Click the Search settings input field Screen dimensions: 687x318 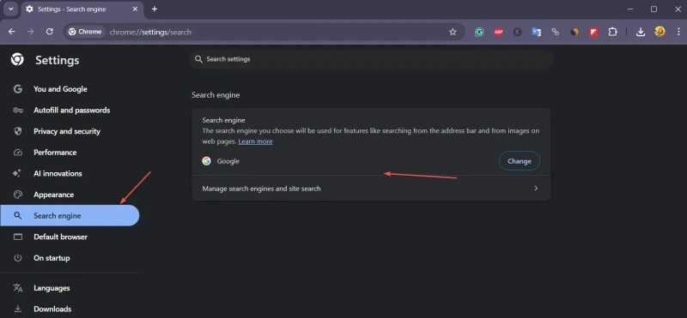(x=371, y=59)
